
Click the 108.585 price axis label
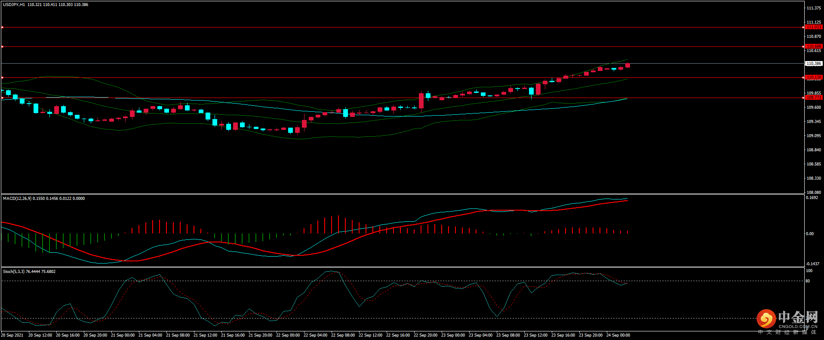pos(814,164)
